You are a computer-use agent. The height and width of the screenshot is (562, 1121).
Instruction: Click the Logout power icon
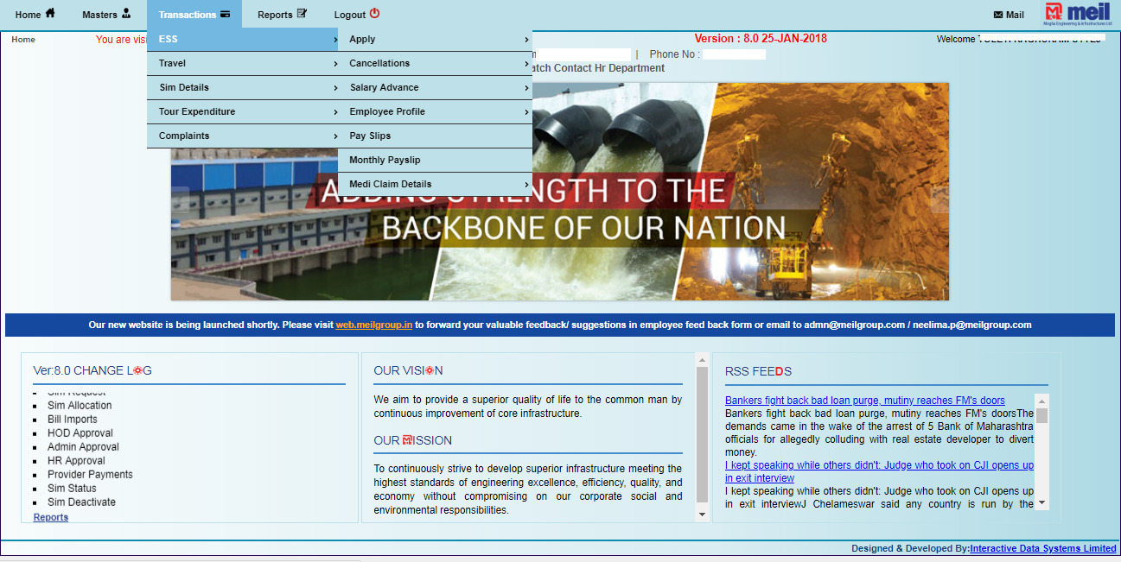tap(373, 13)
